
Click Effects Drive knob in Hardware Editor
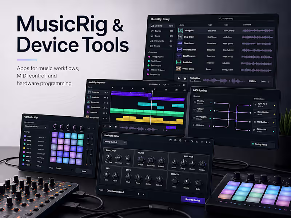175,181
